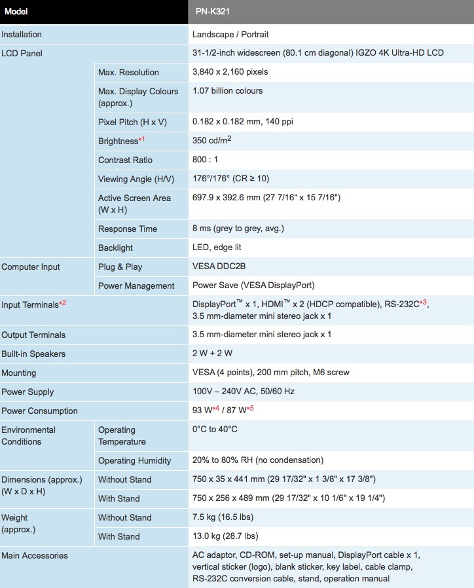Click the 'Max. Display Colours (approx.)' label
Image resolution: width=474 pixels, height=588 pixels.
tap(138, 97)
